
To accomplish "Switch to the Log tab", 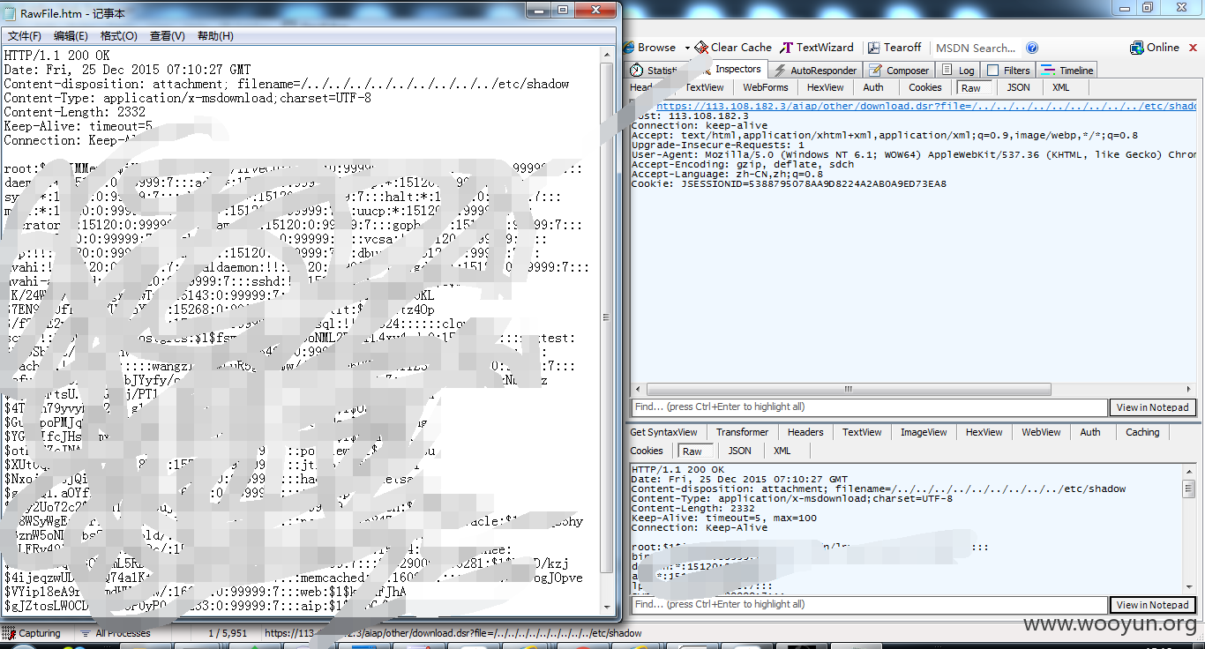I will tap(958, 71).
